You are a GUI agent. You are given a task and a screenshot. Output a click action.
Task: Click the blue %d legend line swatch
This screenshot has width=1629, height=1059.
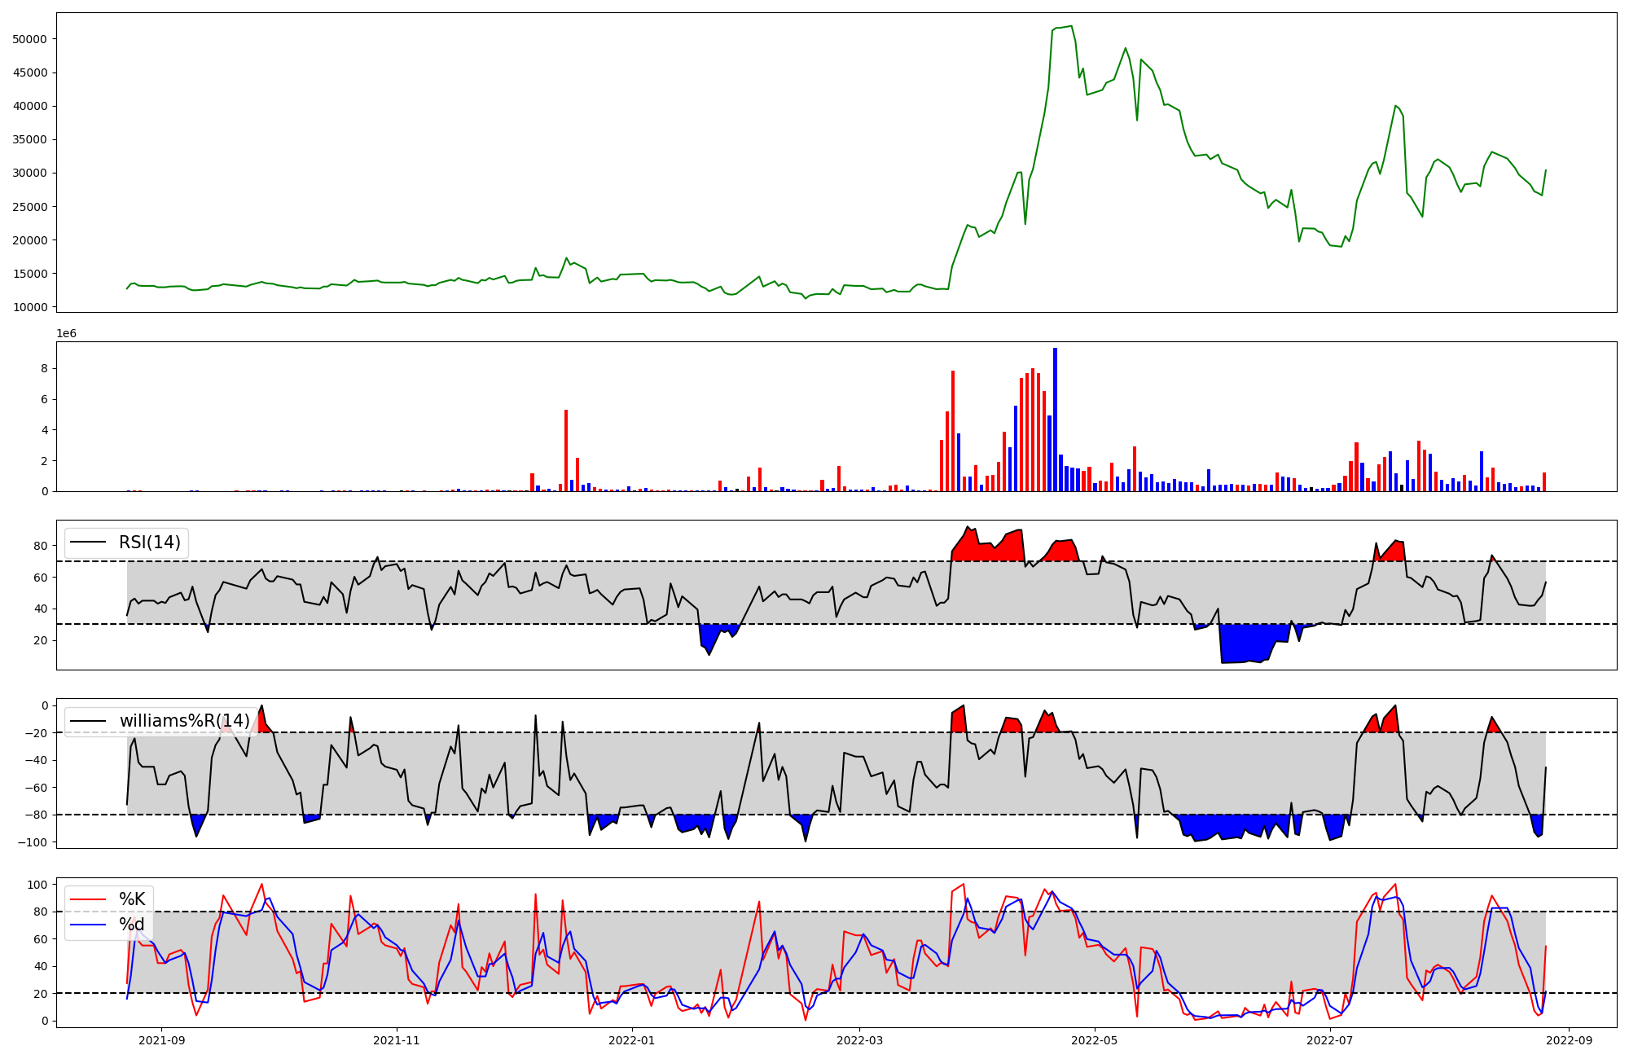point(88,925)
